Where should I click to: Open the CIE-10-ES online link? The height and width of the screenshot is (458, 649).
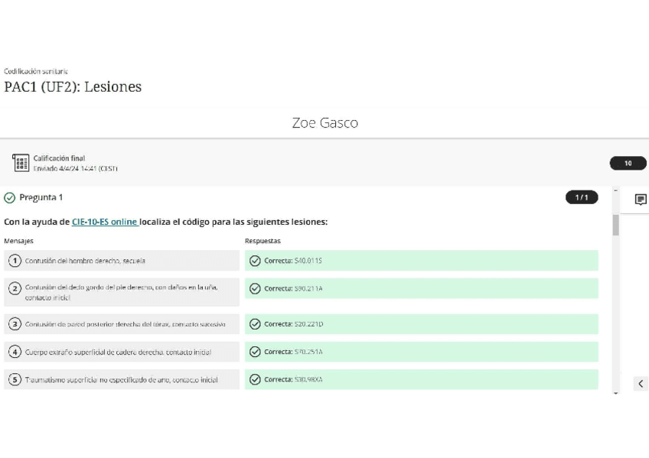click(105, 222)
